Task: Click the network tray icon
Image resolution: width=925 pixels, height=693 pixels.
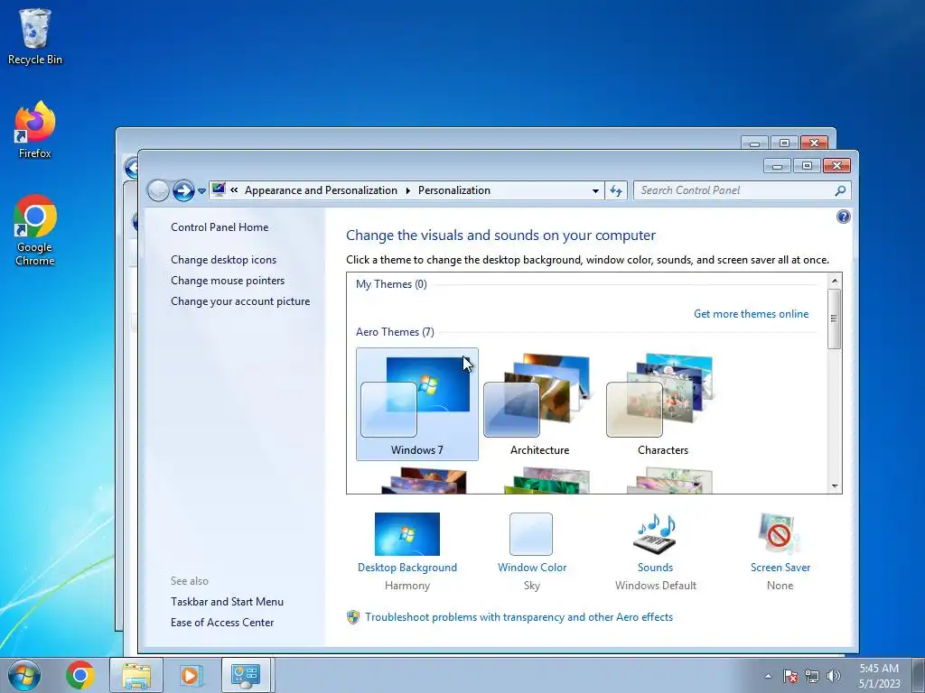Action: [812, 676]
